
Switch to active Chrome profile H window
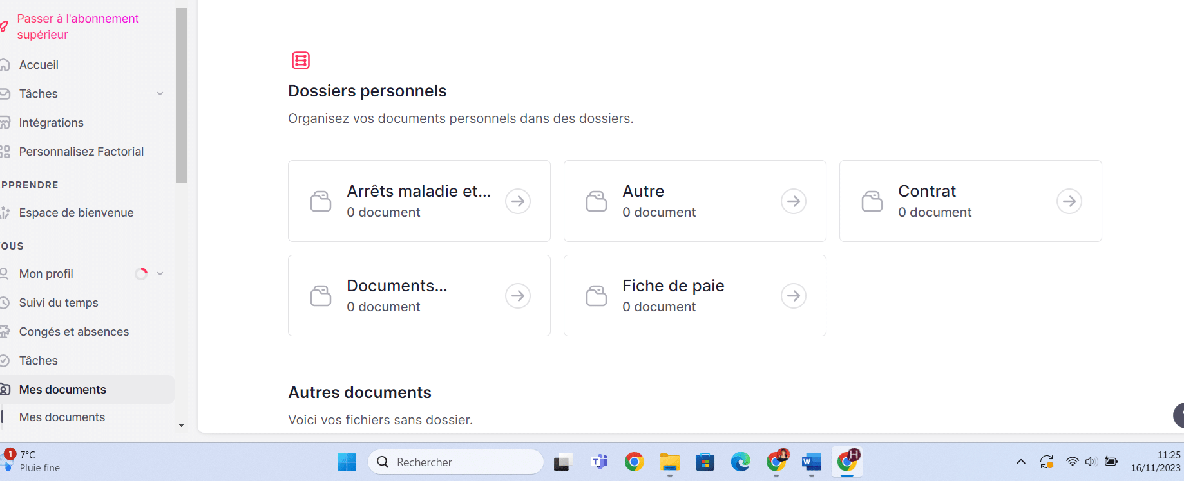click(847, 462)
